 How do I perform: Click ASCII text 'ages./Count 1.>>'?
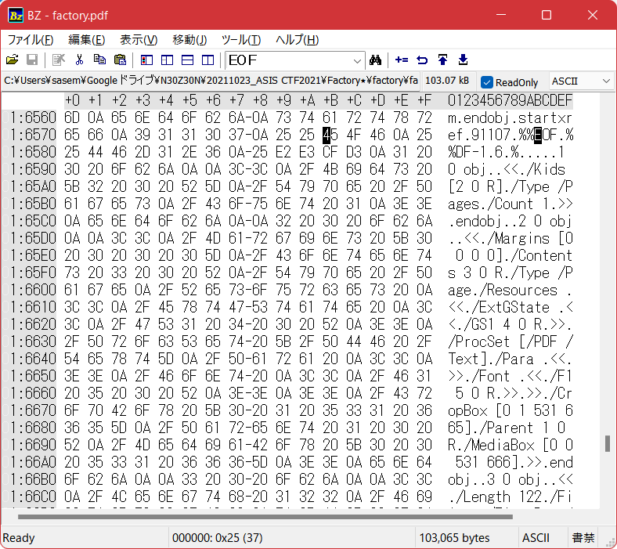(510, 204)
